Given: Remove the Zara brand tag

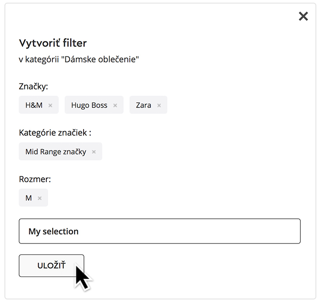Looking at the screenshot, I should click(159, 105).
